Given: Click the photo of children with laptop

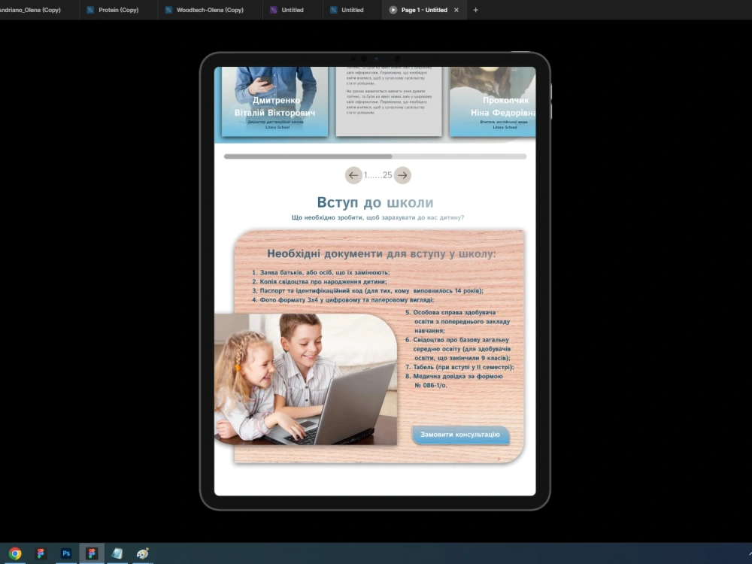Looking at the screenshot, I should (305, 379).
